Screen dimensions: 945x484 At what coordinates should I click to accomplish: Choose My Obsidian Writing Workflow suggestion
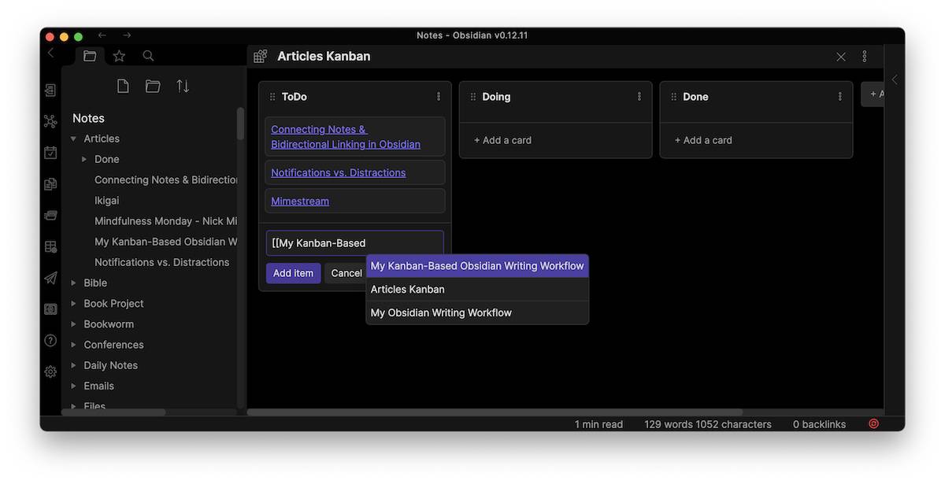tap(477, 312)
